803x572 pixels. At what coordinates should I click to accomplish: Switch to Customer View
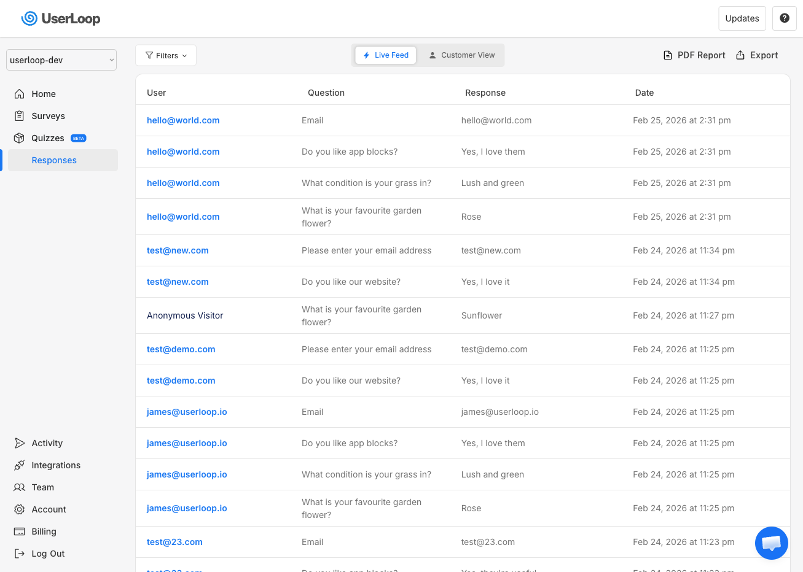click(461, 55)
